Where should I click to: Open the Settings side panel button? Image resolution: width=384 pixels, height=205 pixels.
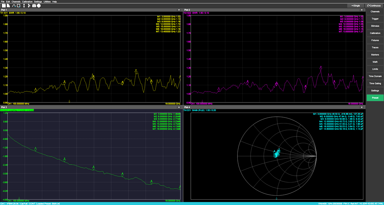(375, 91)
